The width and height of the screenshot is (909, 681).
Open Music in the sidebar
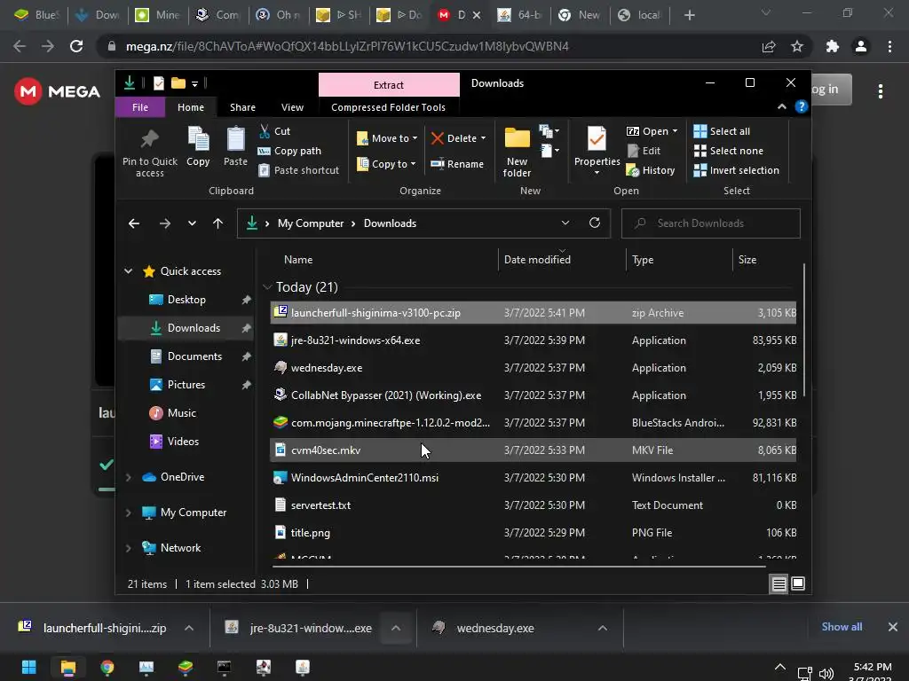tap(181, 413)
